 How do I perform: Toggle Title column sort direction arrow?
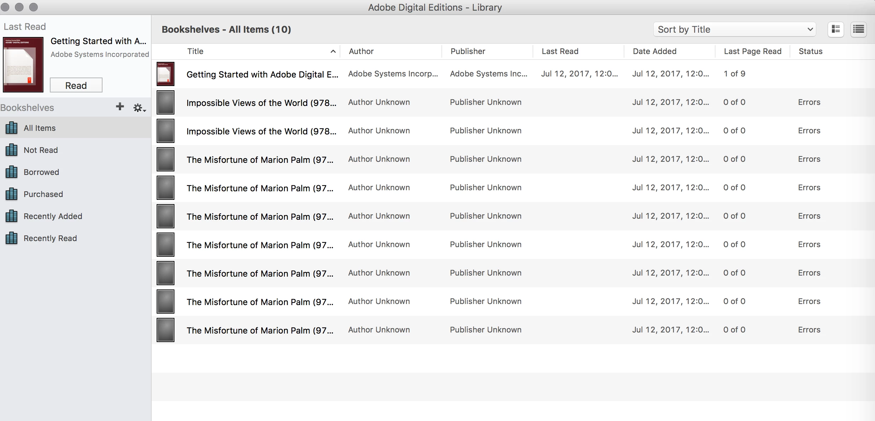point(333,52)
